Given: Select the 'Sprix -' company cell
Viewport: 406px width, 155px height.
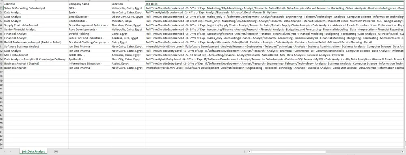Looking at the screenshot, I should [90, 13].
